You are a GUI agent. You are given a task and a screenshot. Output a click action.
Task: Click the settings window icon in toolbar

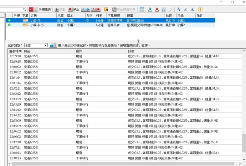point(142,10)
